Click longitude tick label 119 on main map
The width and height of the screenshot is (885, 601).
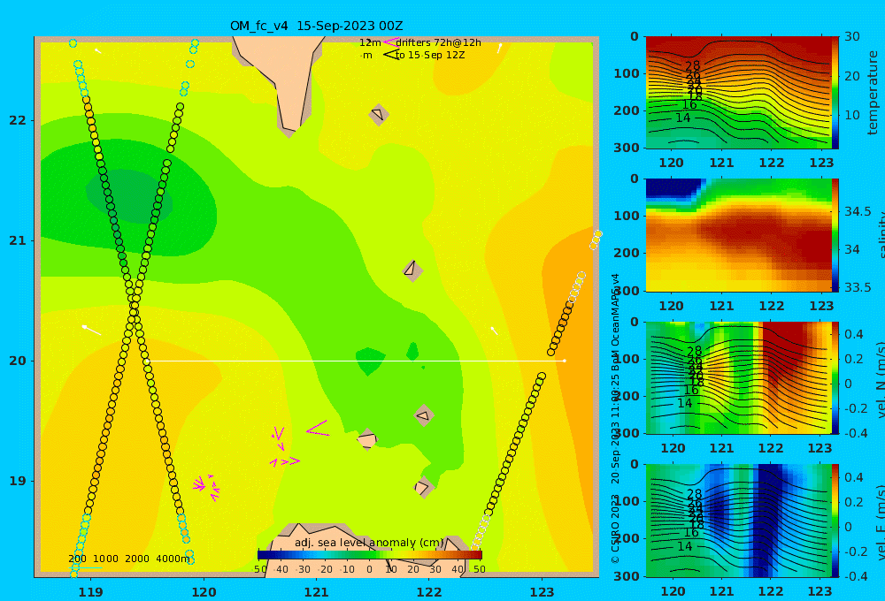[x=90, y=592]
